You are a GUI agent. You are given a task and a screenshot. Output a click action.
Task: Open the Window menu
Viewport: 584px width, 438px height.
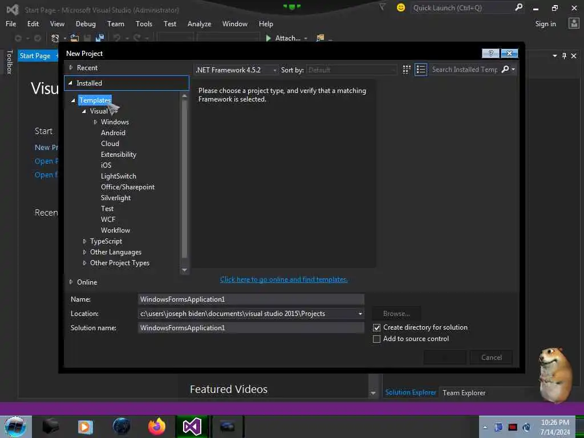pyautogui.click(x=234, y=24)
